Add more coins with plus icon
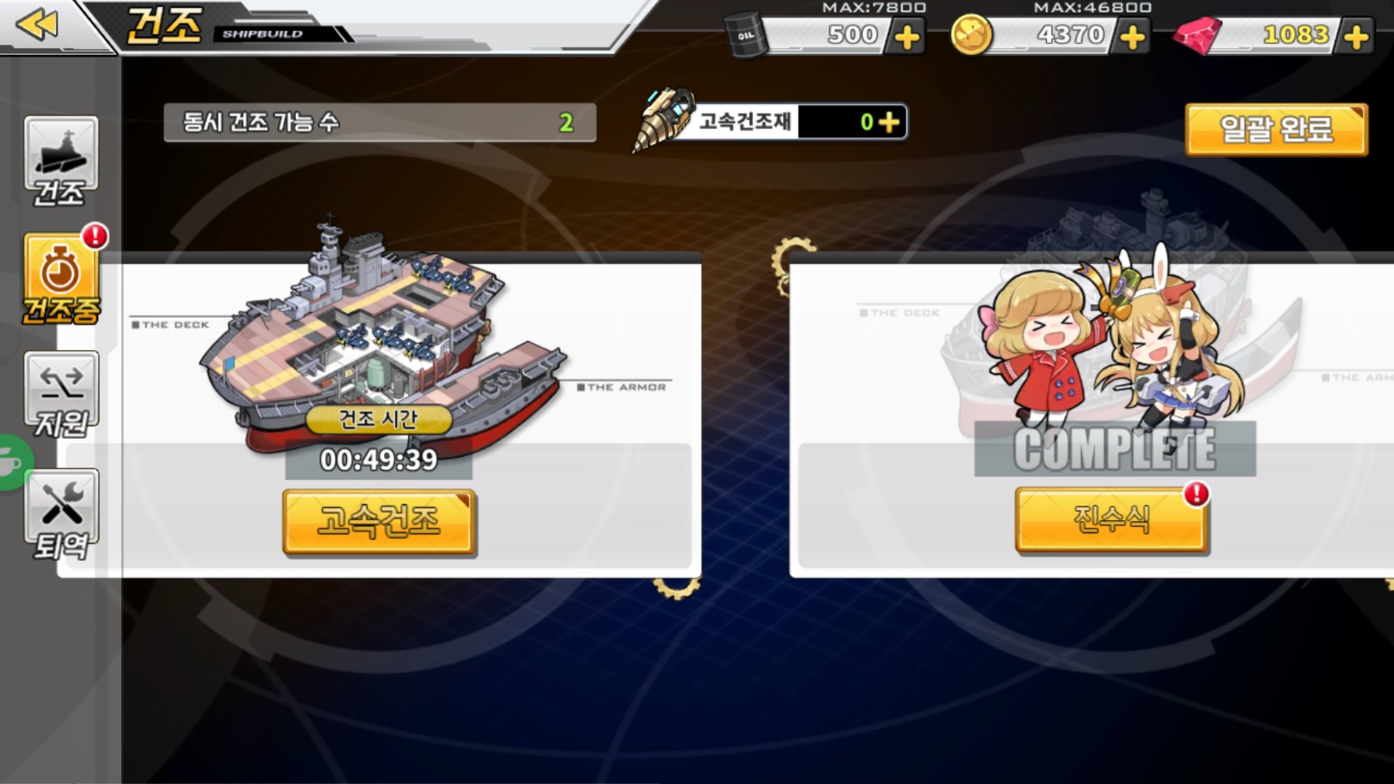This screenshot has height=784, width=1394. pyautogui.click(x=1132, y=37)
